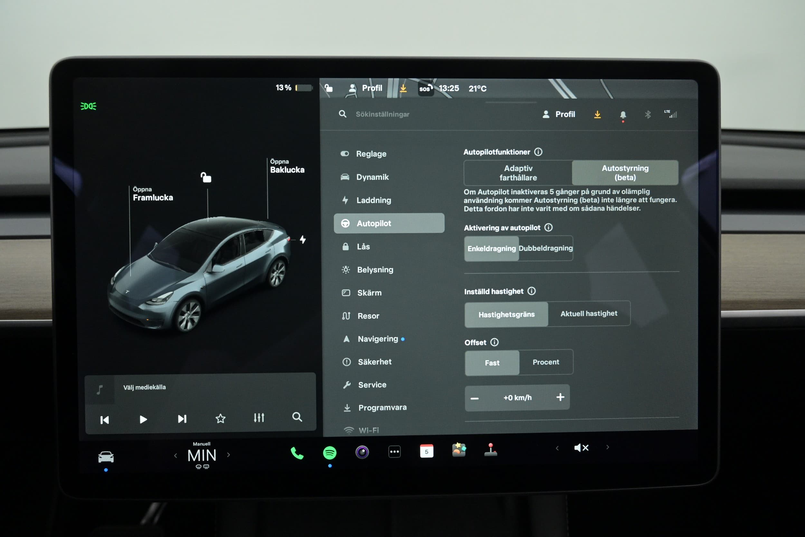
Task: Favorite the current media with star
Action: (x=221, y=418)
